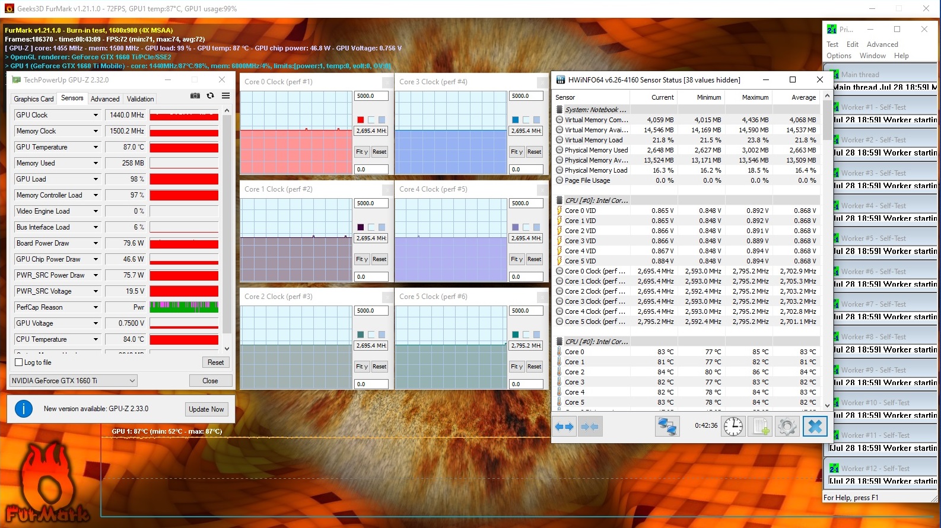Close the Core 2 Clock graph window
The height and width of the screenshot is (528, 941).
click(x=387, y=297)
